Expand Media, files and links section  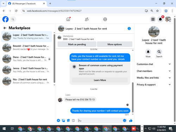click(154, 78)
